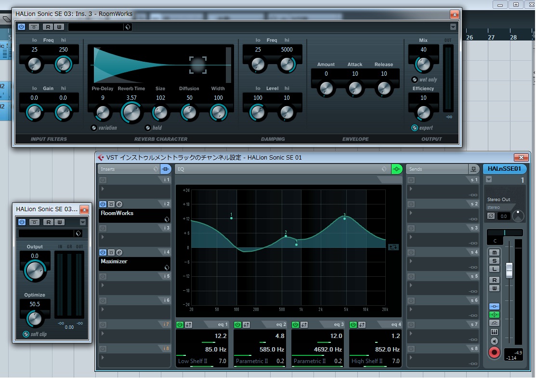Select the Maximizer insert slot
This screenshot has height=379, width=536.
click(135, 264)
